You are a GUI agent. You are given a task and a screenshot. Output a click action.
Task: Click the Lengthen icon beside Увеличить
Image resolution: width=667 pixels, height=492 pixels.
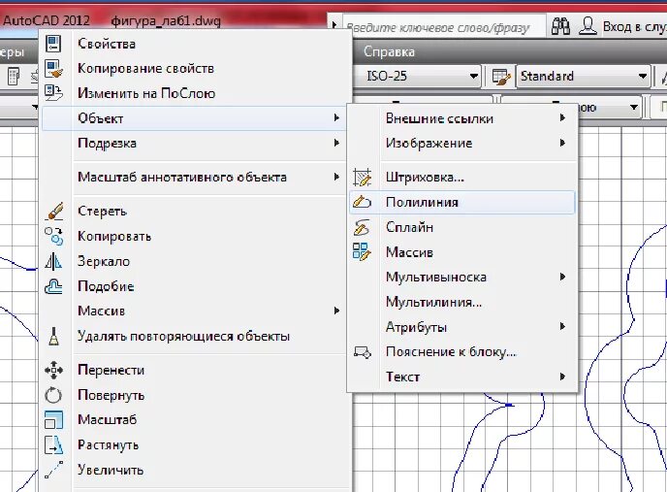coord(53,470)
